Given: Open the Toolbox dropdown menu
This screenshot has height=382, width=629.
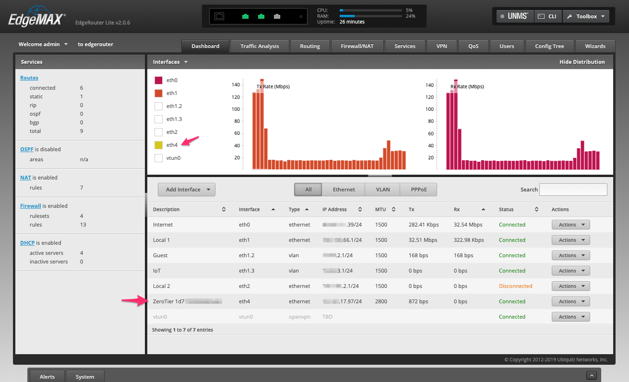Looking at the screenshot, I should click(x=586, y=16).
